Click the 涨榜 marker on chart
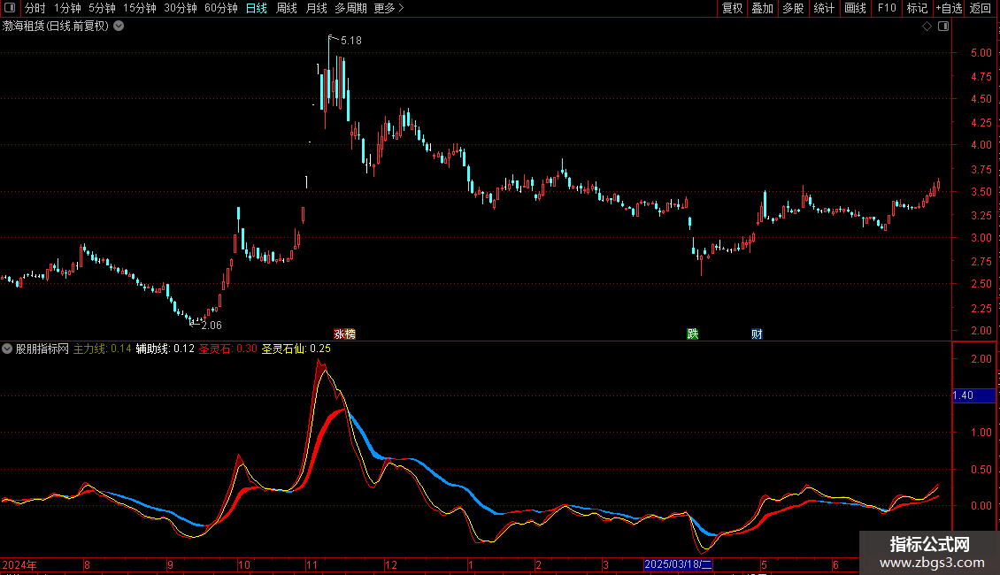The width and height of the screenshot is (1000, 575). [344, 334]
